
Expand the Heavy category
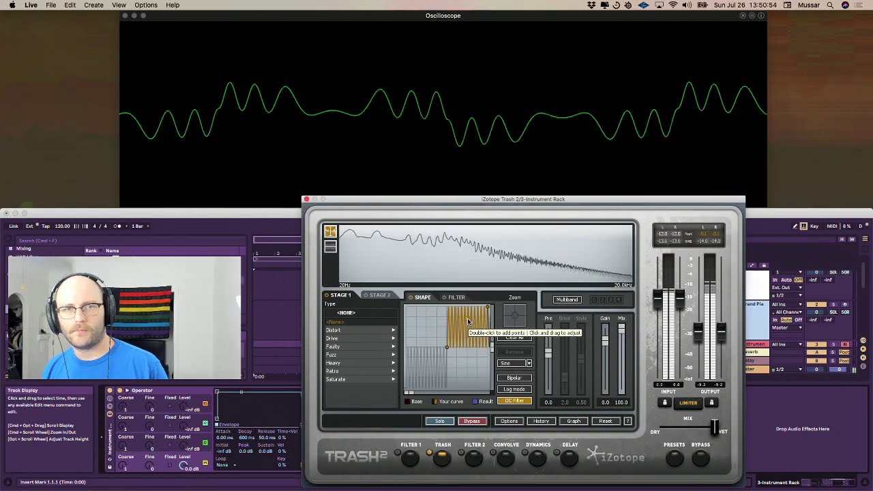click(x=360, y=363)
